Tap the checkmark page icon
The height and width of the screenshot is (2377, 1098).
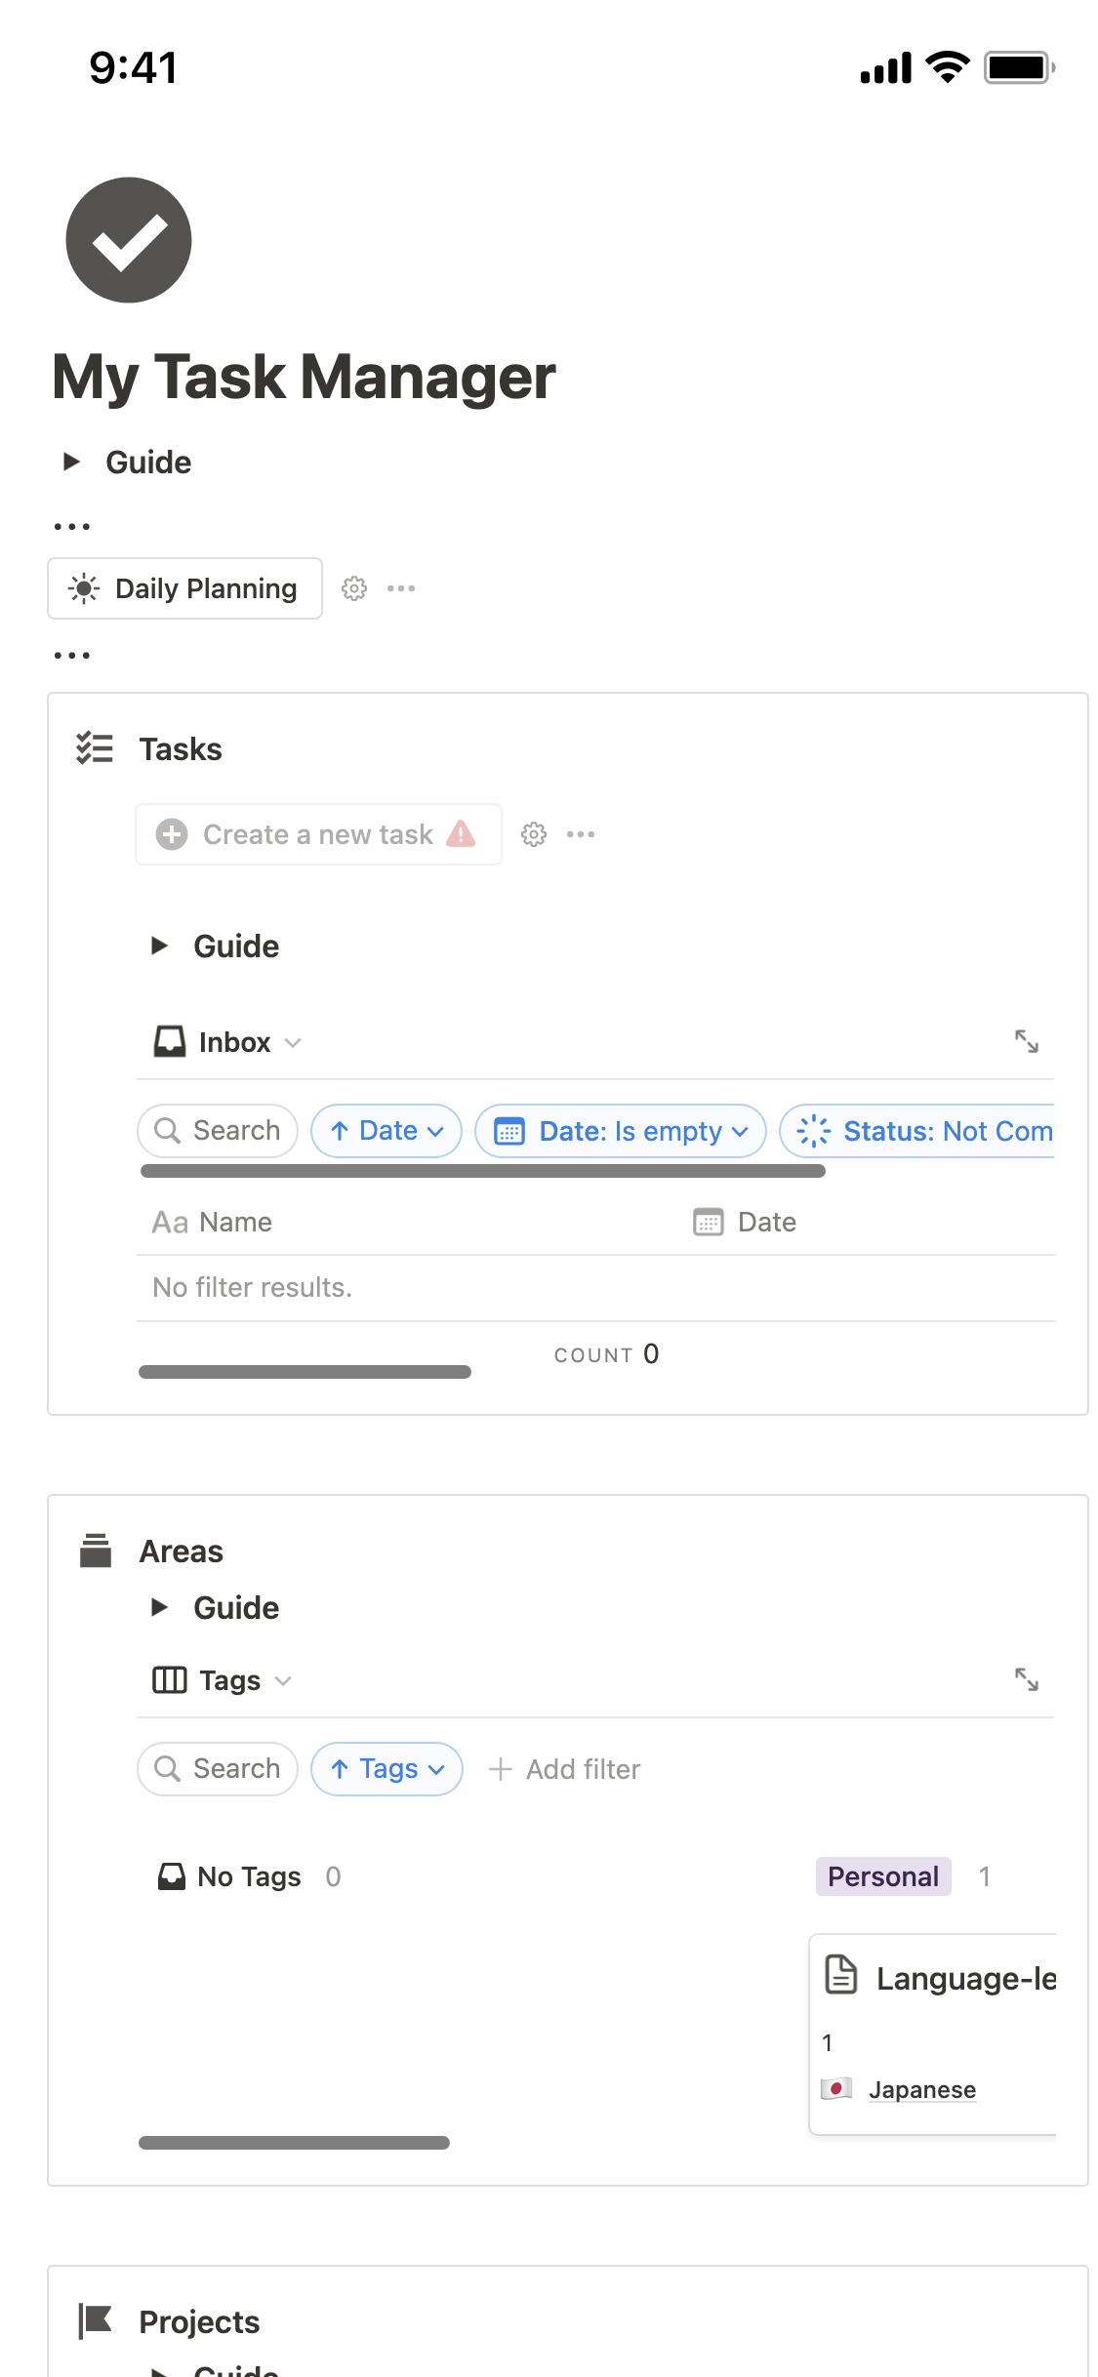click(129, 240)
